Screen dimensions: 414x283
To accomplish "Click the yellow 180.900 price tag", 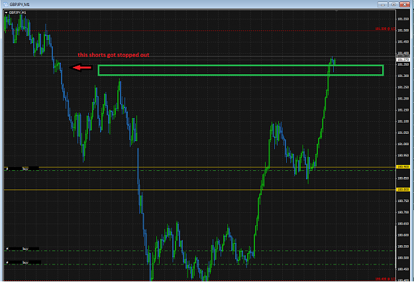I will pyautogui.click(x=403, y=167).
